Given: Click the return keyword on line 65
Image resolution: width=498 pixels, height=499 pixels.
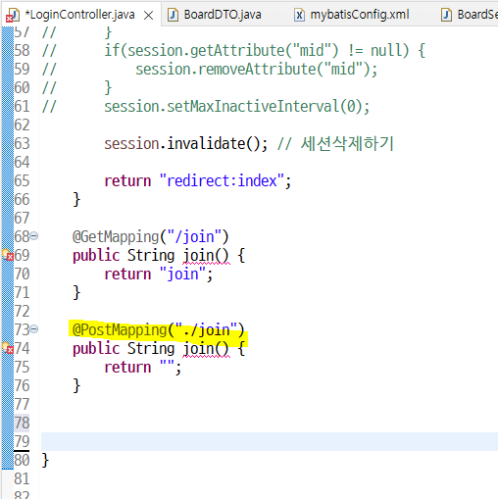Looking at the screenshot, I should point(127,181).
